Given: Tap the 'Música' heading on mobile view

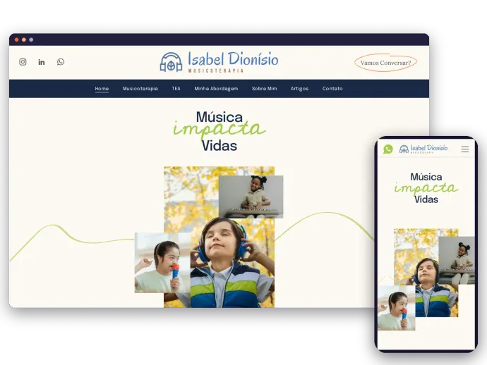Looking at the screenshot, I should 426,177.
